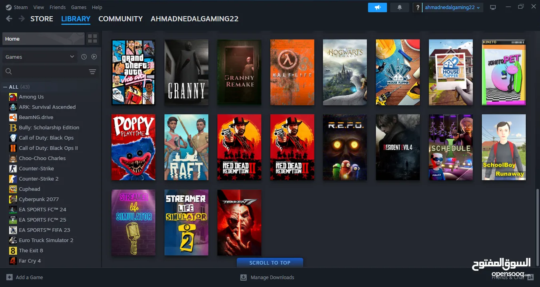
Task: Click the The Exit 8 icon
Action: (x=13, y=250)
